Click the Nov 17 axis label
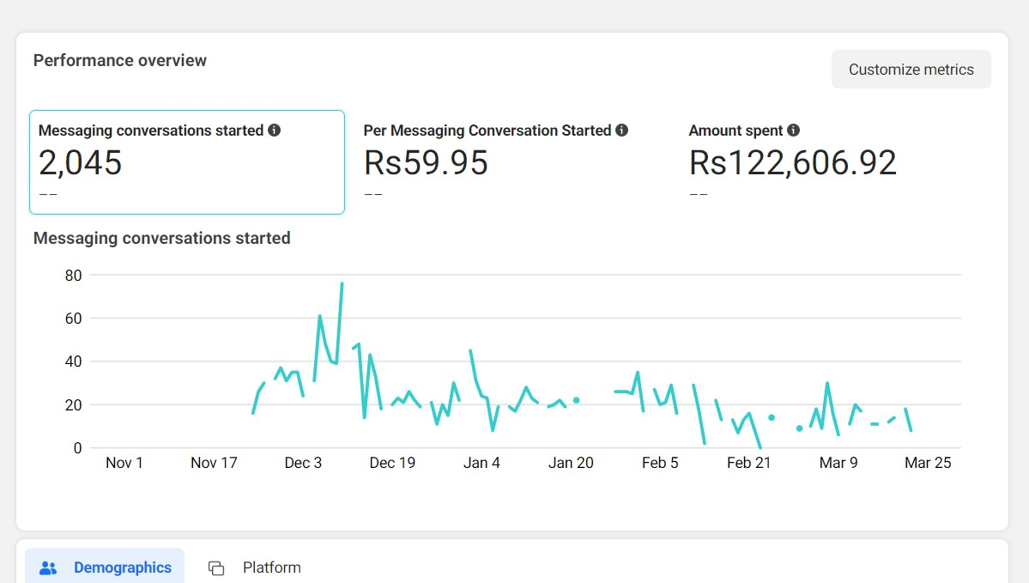1029x583 pixels. click(214, 463)
